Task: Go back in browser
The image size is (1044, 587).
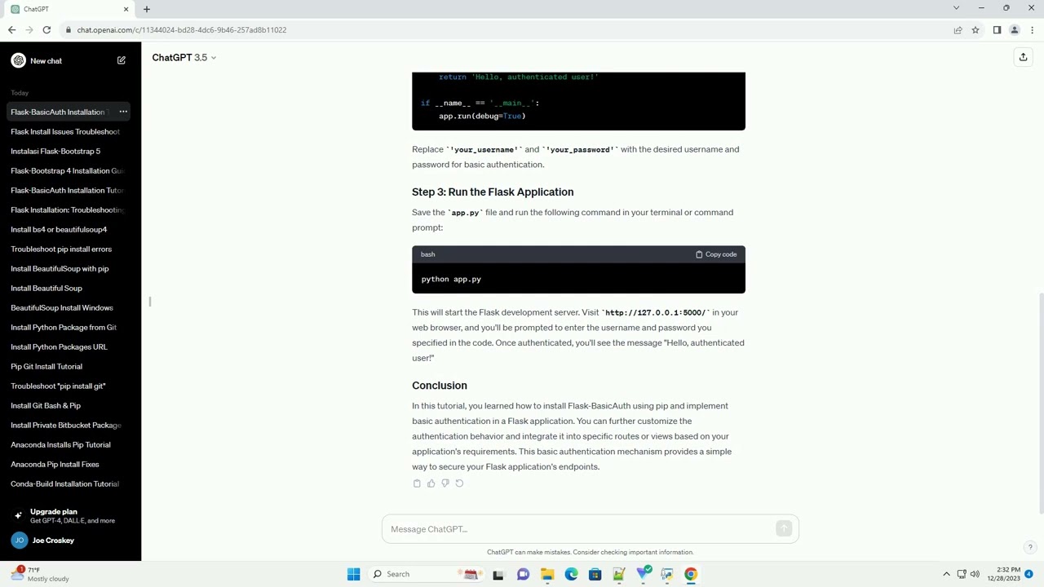Action: click(11, 30)
